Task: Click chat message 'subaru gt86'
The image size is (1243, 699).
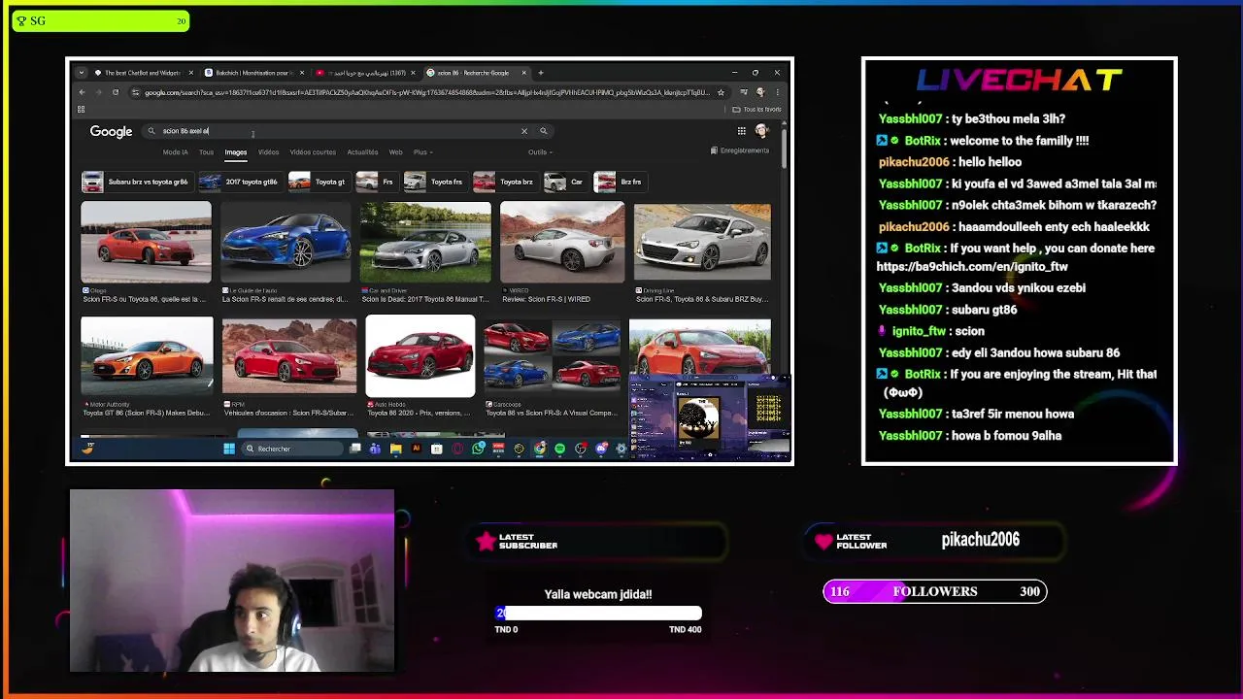Action: 984,310
